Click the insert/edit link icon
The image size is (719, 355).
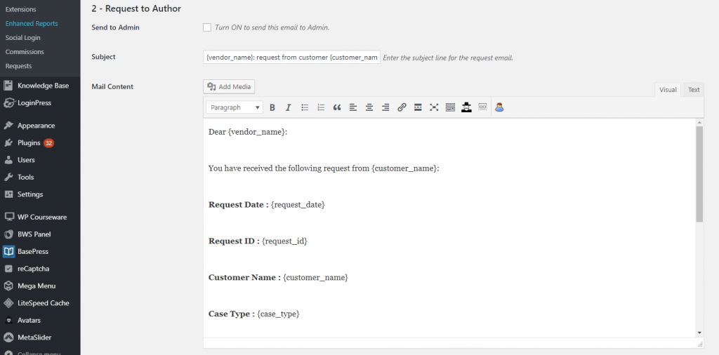click(402, 107)
